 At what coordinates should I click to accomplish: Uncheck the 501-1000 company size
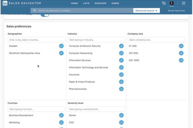[181, 60]
